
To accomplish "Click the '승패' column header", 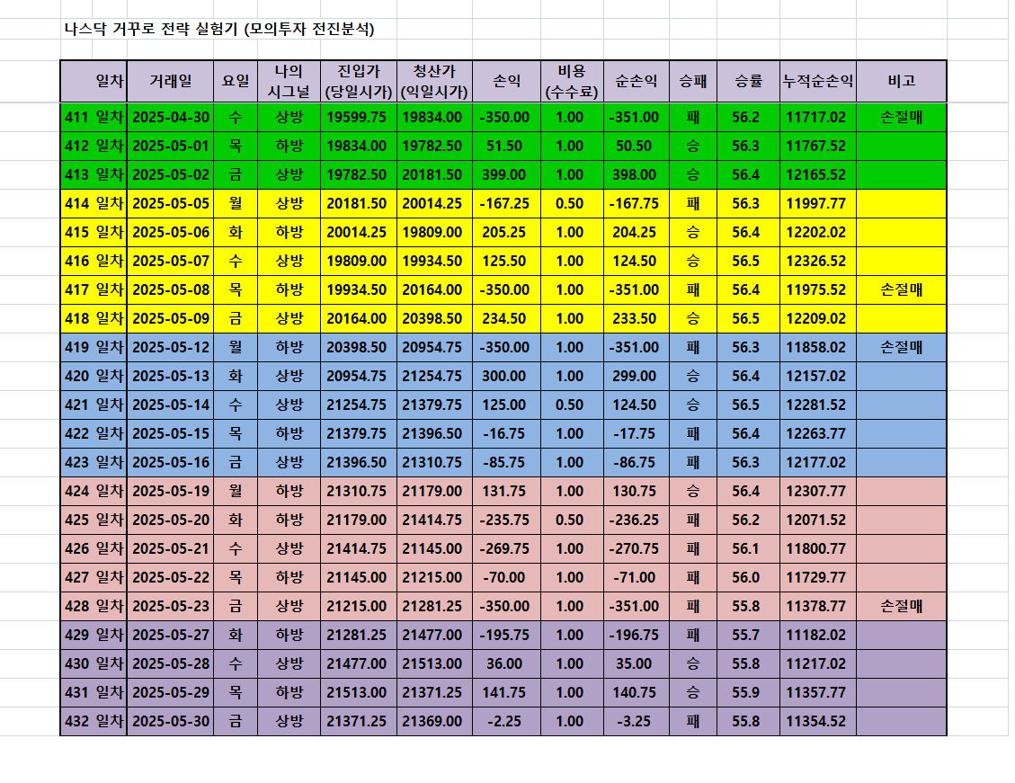I will click(x=692, y=82).
